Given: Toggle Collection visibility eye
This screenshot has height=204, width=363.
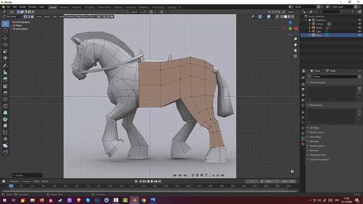Looking at the screenshot, I should (360, 20).
